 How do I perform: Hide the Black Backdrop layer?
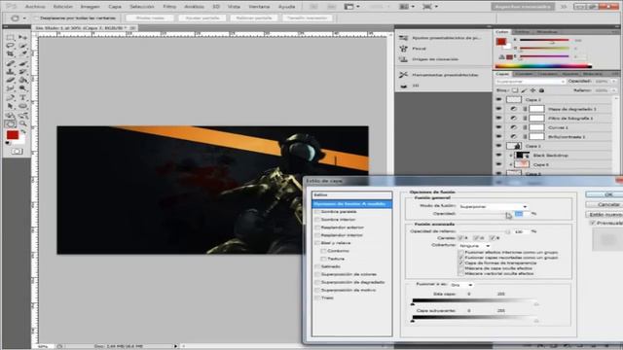[x=498, y=156]
